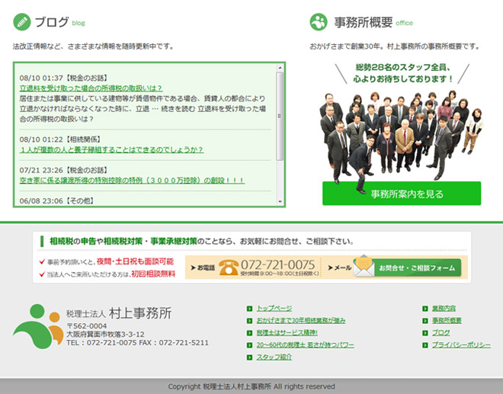The height and width of the screenshot is (394, 503).
Task: Click date text 08/10 01:37【税金のお話】
Action: pyautogui.click(x=64, y=78)
